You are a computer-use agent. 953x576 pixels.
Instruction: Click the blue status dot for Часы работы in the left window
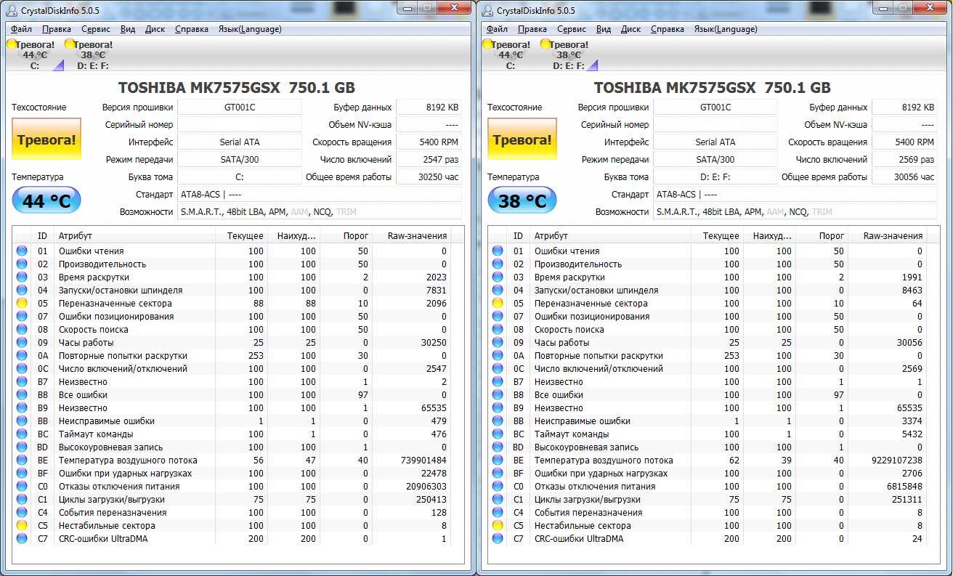coord(22,343)
